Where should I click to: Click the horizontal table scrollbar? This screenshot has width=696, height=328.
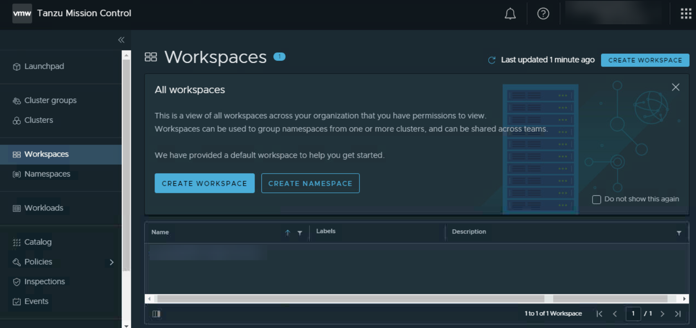pos(350,299)
